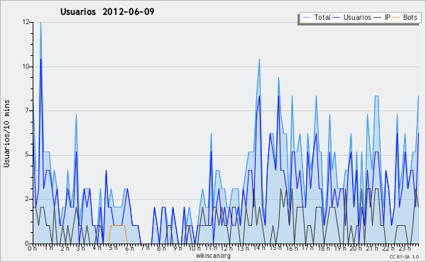Image resolution: width=426 pixels, height=262 pixels.
Task: Click the x-axis label '8 h'
Action: tap(161, 248)
